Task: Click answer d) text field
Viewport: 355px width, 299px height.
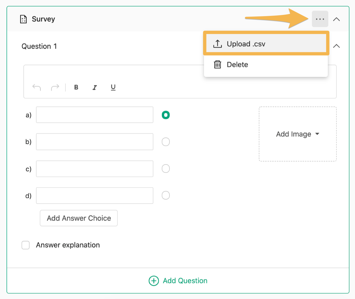Action: point(95,195)
